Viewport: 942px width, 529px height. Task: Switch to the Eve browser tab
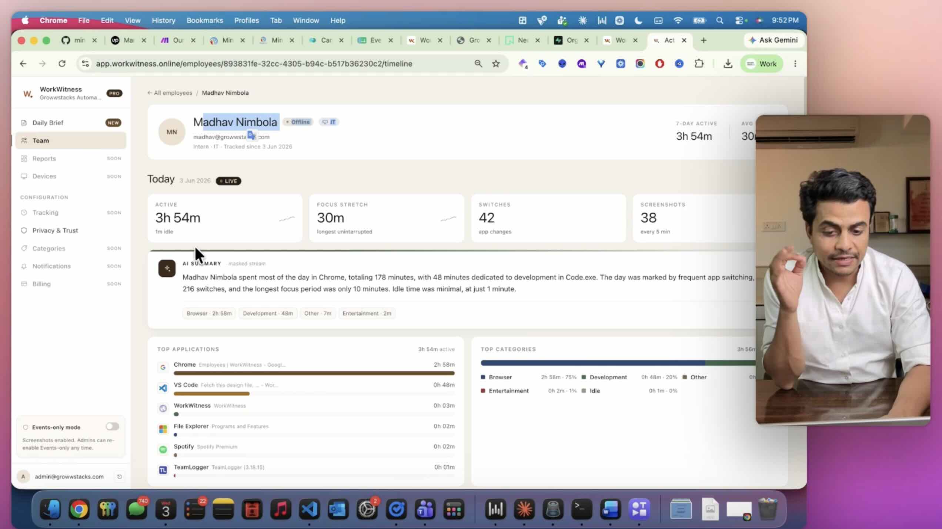(370, 40)
